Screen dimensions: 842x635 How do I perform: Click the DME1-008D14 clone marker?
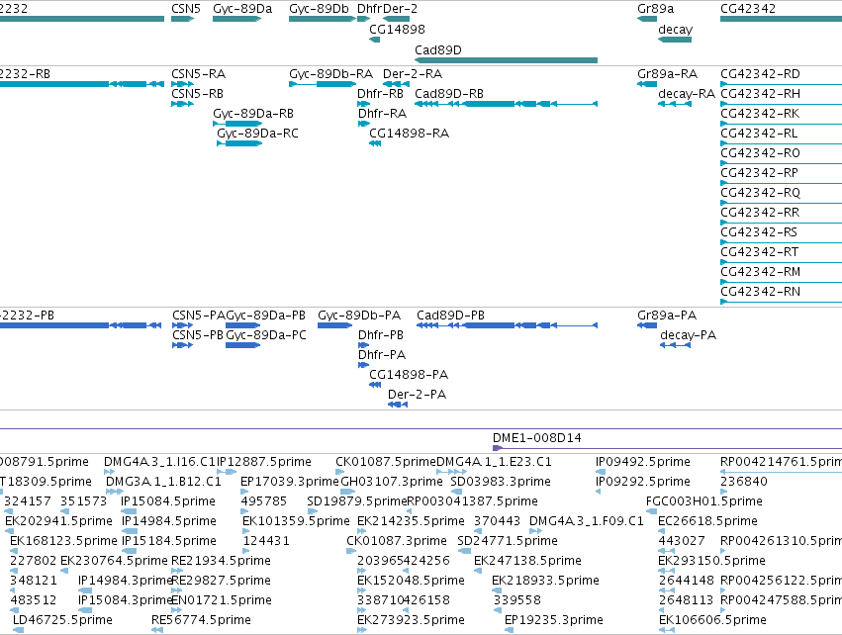coord(498,448)
